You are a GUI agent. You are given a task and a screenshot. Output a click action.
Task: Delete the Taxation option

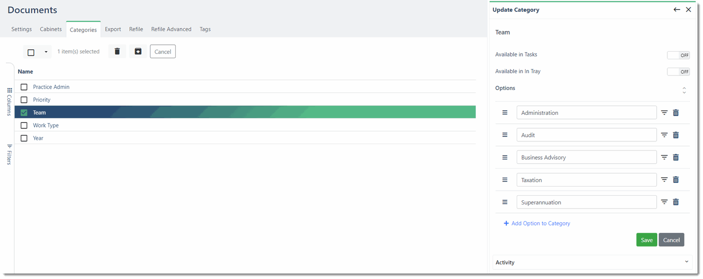(x=676, y=180)
